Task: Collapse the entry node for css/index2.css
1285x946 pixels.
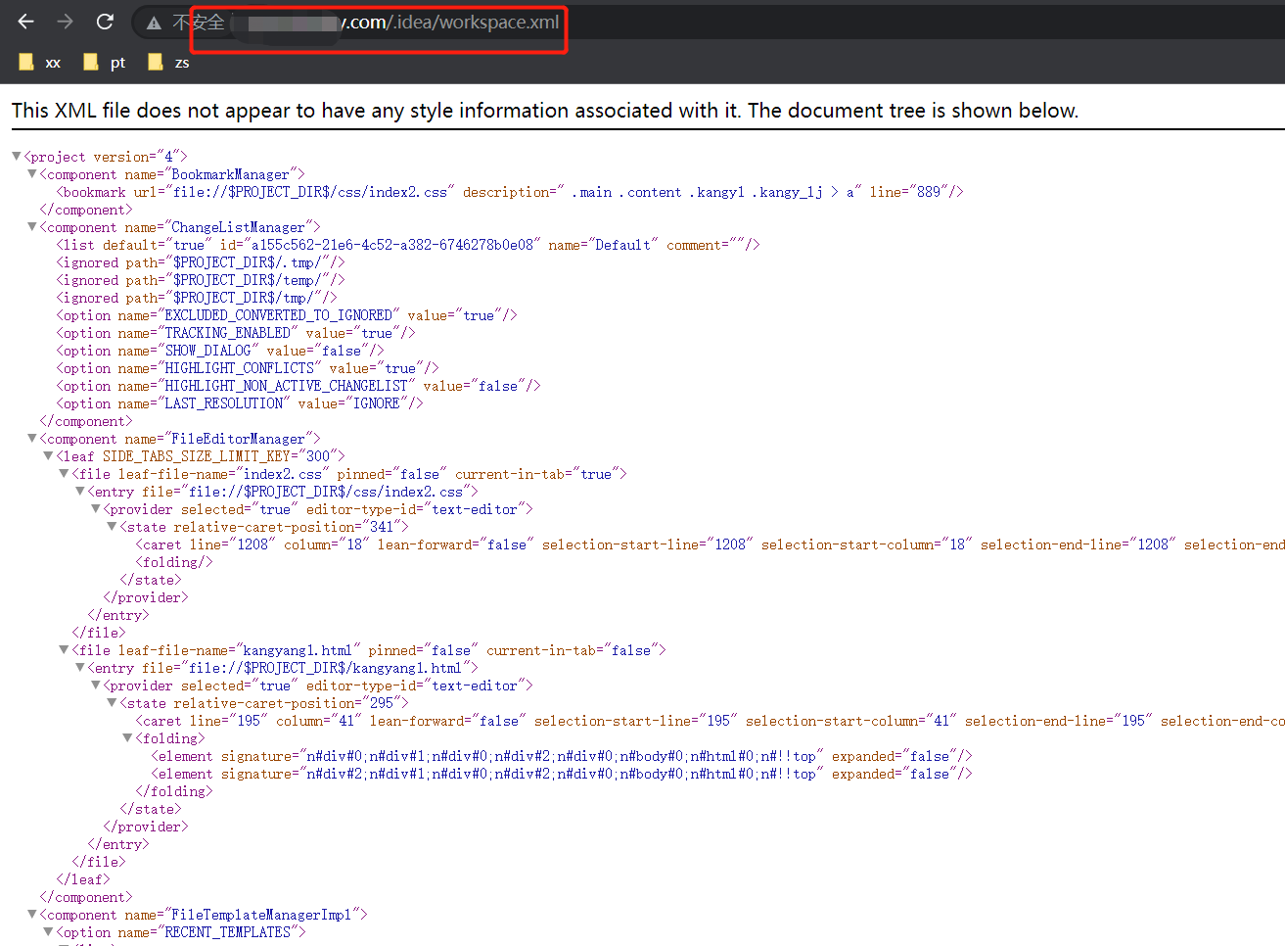Action: [x=79, y=491]
